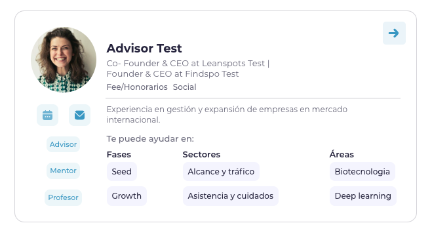
Task: Click the Fee/Honorarios label
Action: click(137, 87)
